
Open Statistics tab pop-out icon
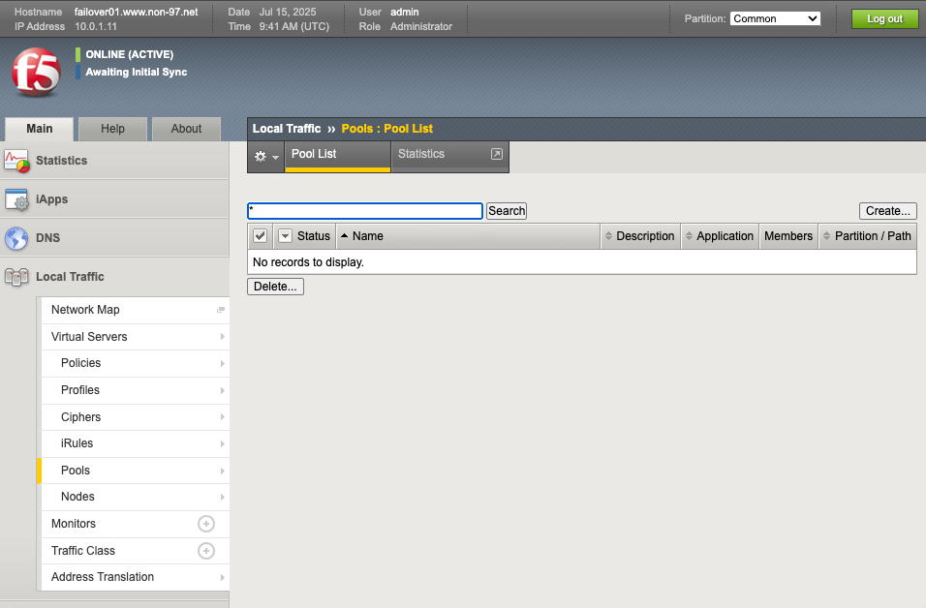point(497,154)
